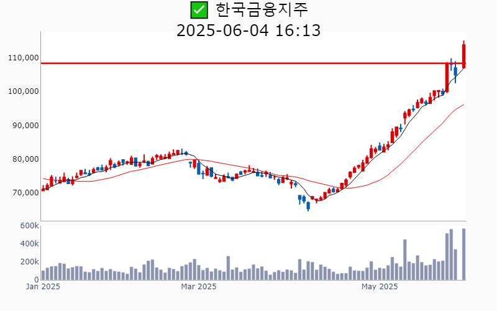Select the title text 한국금융지주
Viewport: 497px width, 311px height.
point(262,10)
